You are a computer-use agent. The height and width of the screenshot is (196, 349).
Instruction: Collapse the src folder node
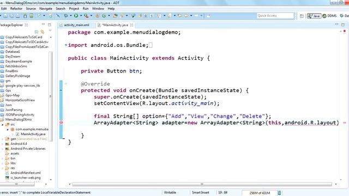[2, 125]
